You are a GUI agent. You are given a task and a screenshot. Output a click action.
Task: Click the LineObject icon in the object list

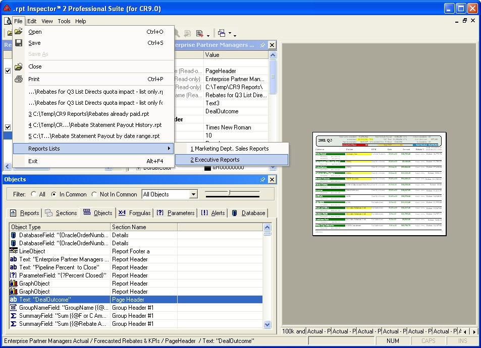tap(14, 251)
